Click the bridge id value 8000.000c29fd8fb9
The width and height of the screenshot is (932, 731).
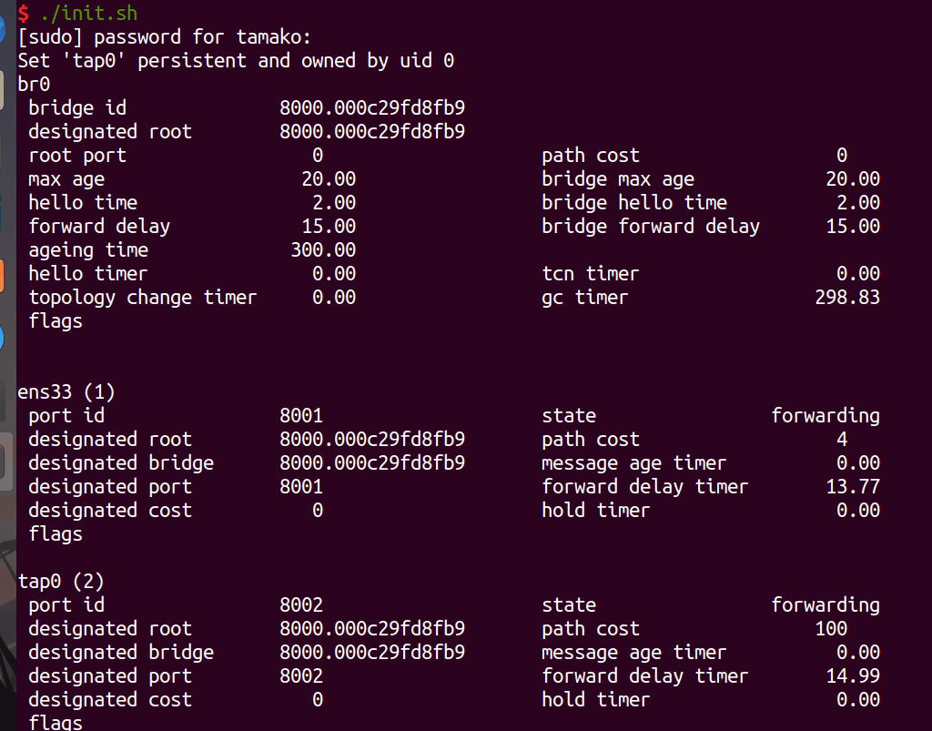tap(372, 107)
